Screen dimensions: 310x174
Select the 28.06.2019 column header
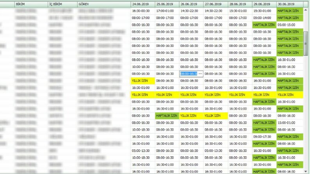240,4
